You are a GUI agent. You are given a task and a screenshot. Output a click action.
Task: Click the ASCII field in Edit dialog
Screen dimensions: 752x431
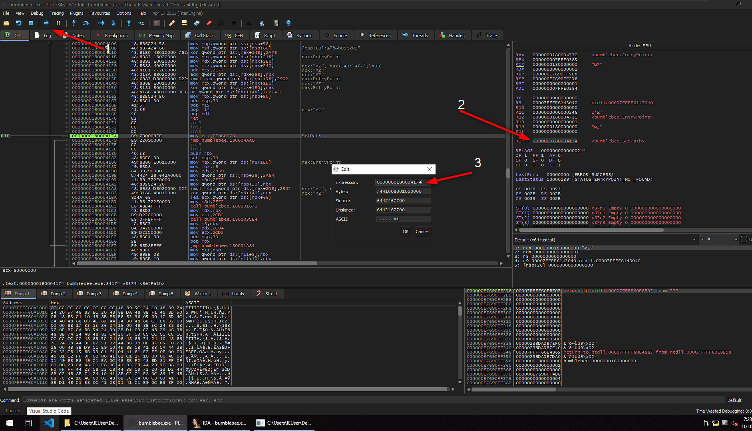(x=403, y=219)
